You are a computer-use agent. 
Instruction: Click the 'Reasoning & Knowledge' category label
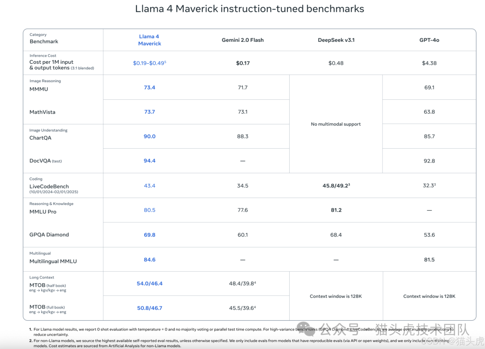51,204
